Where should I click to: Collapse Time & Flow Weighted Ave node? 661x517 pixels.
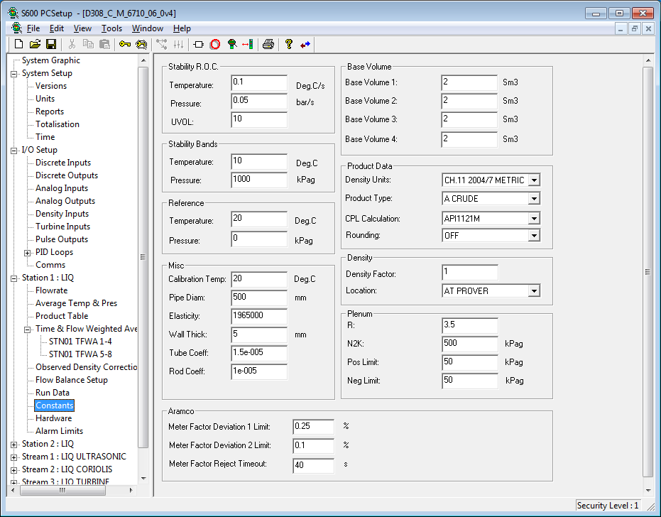pyautogui.click(x=28, y=330)
